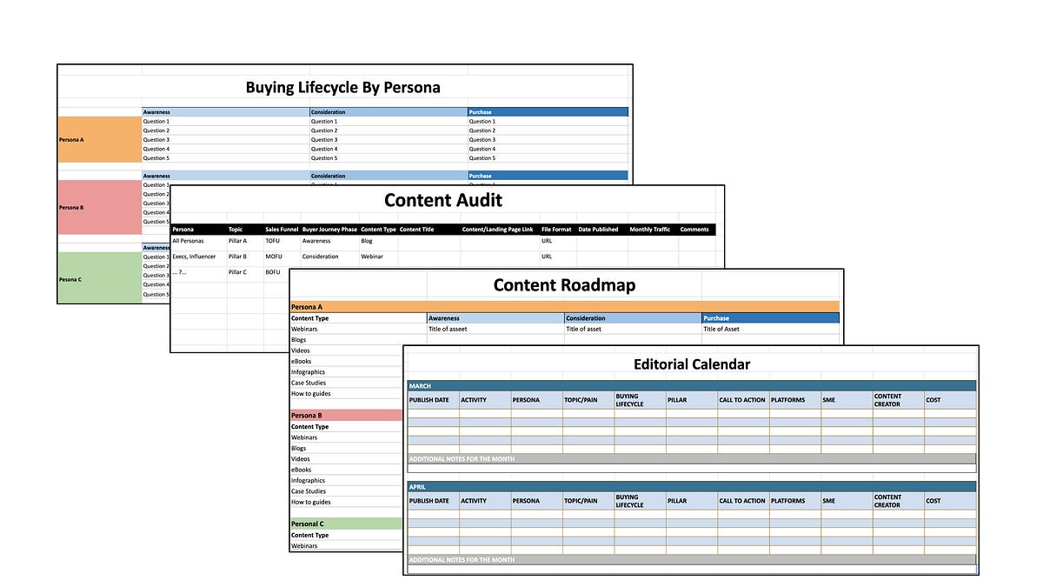Click the MOFU cell under Sales Funnel
The height and width of the screenshot is (587, 1043).
point(274,256)
